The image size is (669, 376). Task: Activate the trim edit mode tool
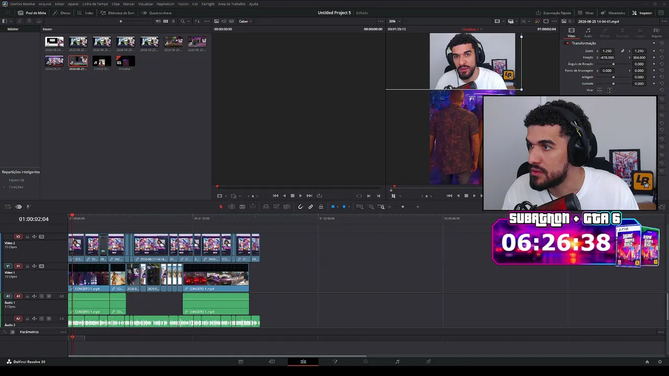[x=232, y=207]
